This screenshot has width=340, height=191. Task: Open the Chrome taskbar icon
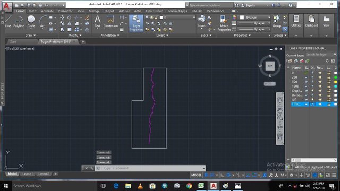click(x=189, y=186)
